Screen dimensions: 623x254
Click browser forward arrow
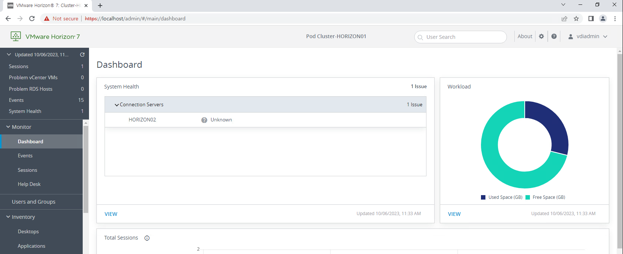20,19
